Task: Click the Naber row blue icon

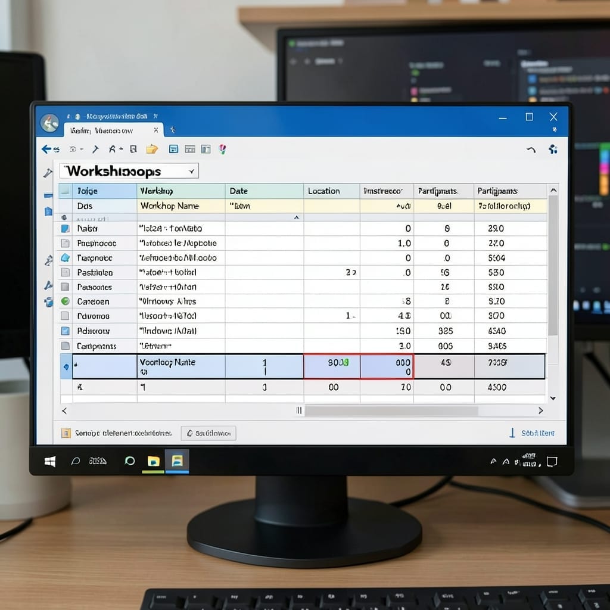Action: click(66, 228)
